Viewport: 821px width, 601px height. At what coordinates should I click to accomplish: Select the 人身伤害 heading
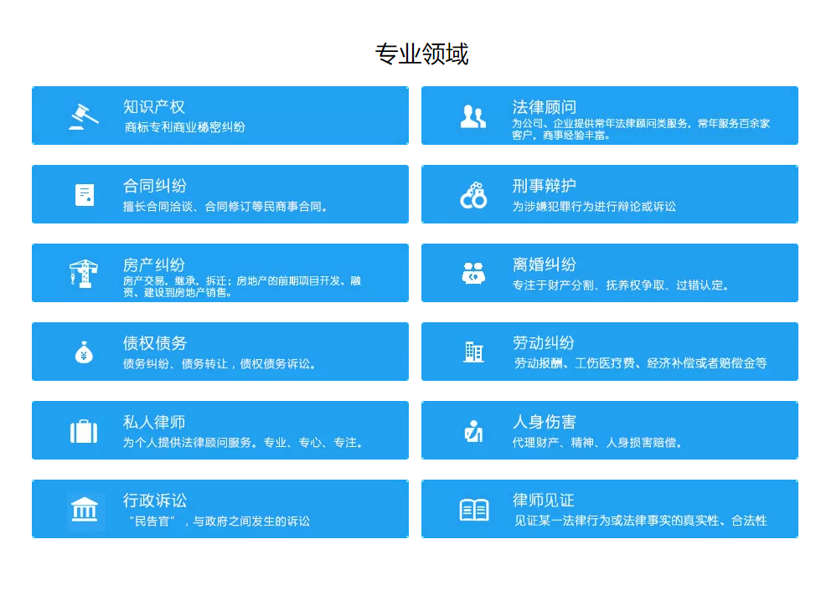click(x=544, y=422)
